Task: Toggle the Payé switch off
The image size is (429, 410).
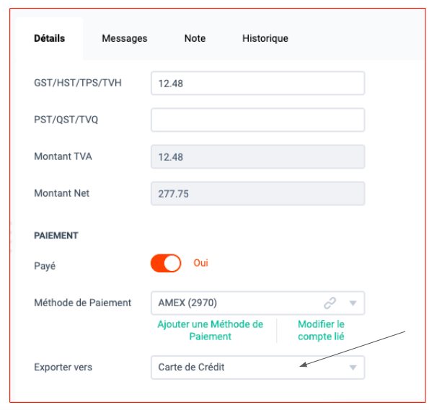Action: point(166,263)
